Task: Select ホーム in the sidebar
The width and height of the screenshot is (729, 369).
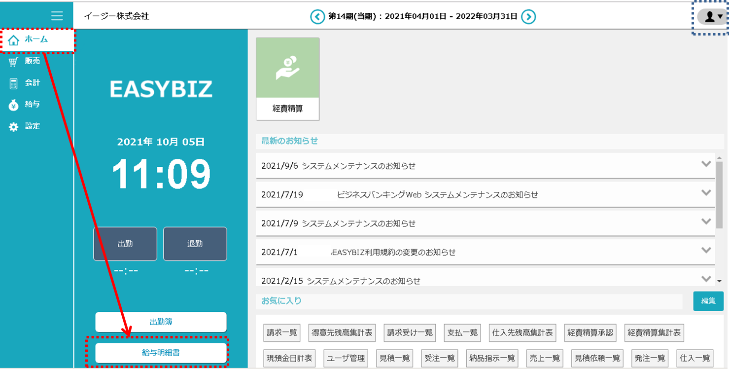Action: point(36,39)
